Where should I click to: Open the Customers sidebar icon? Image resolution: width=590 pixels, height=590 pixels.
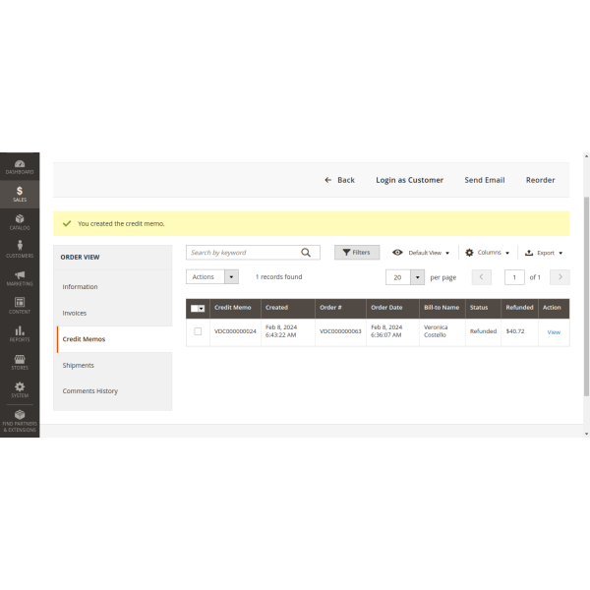click(x=20, y=249)
